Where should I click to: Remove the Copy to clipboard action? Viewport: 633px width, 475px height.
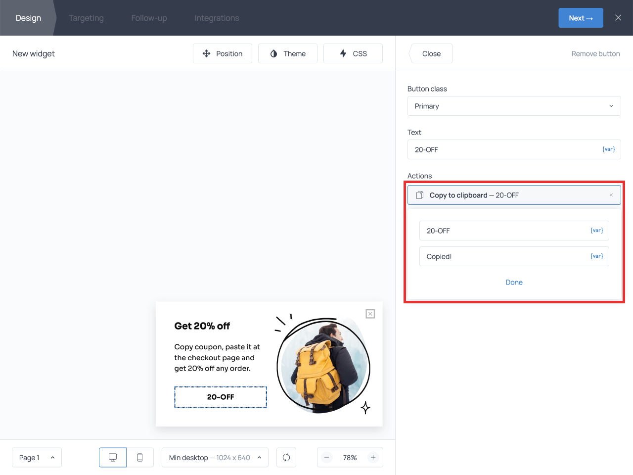tap(611, 195)
